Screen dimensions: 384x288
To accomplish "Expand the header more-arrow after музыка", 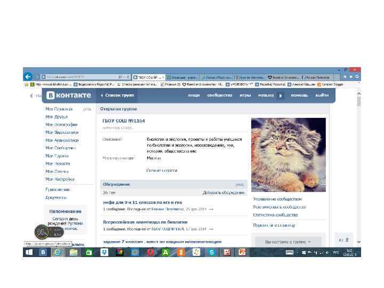I will click(281, 95).
